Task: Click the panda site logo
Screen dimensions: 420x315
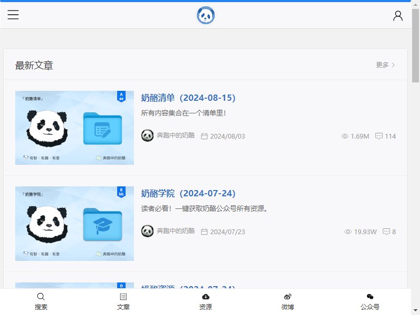Action: coord(206,15)
